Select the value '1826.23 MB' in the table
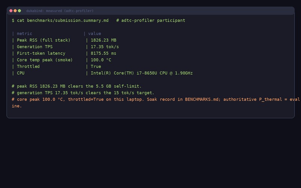The height and width of the screenshot is (188, 301). [x=103, y=40]
